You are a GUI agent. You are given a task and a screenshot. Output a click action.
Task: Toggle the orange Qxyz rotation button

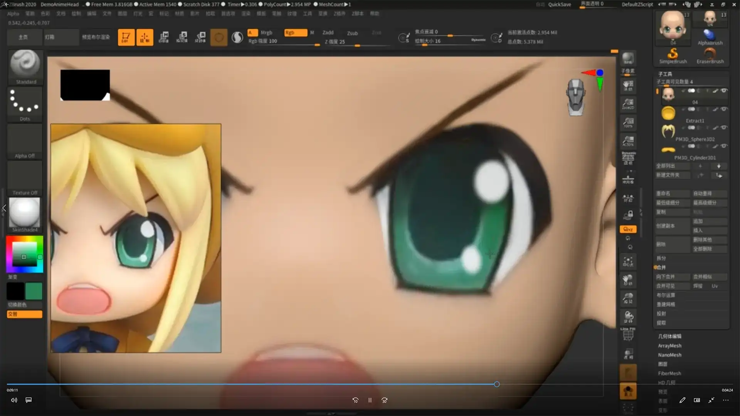point(628,229)
